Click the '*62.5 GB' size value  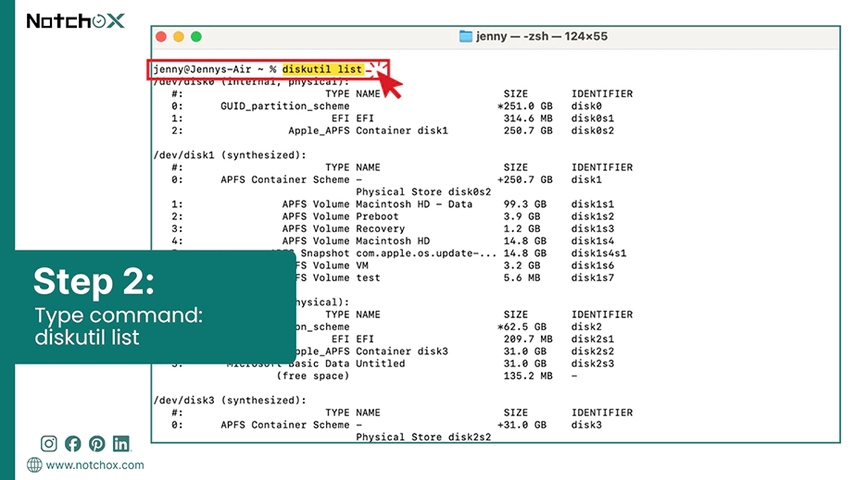521,326
